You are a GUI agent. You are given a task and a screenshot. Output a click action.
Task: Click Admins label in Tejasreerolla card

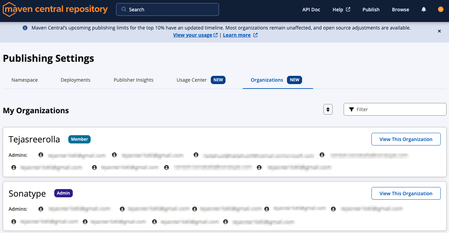tap(18, 155)
